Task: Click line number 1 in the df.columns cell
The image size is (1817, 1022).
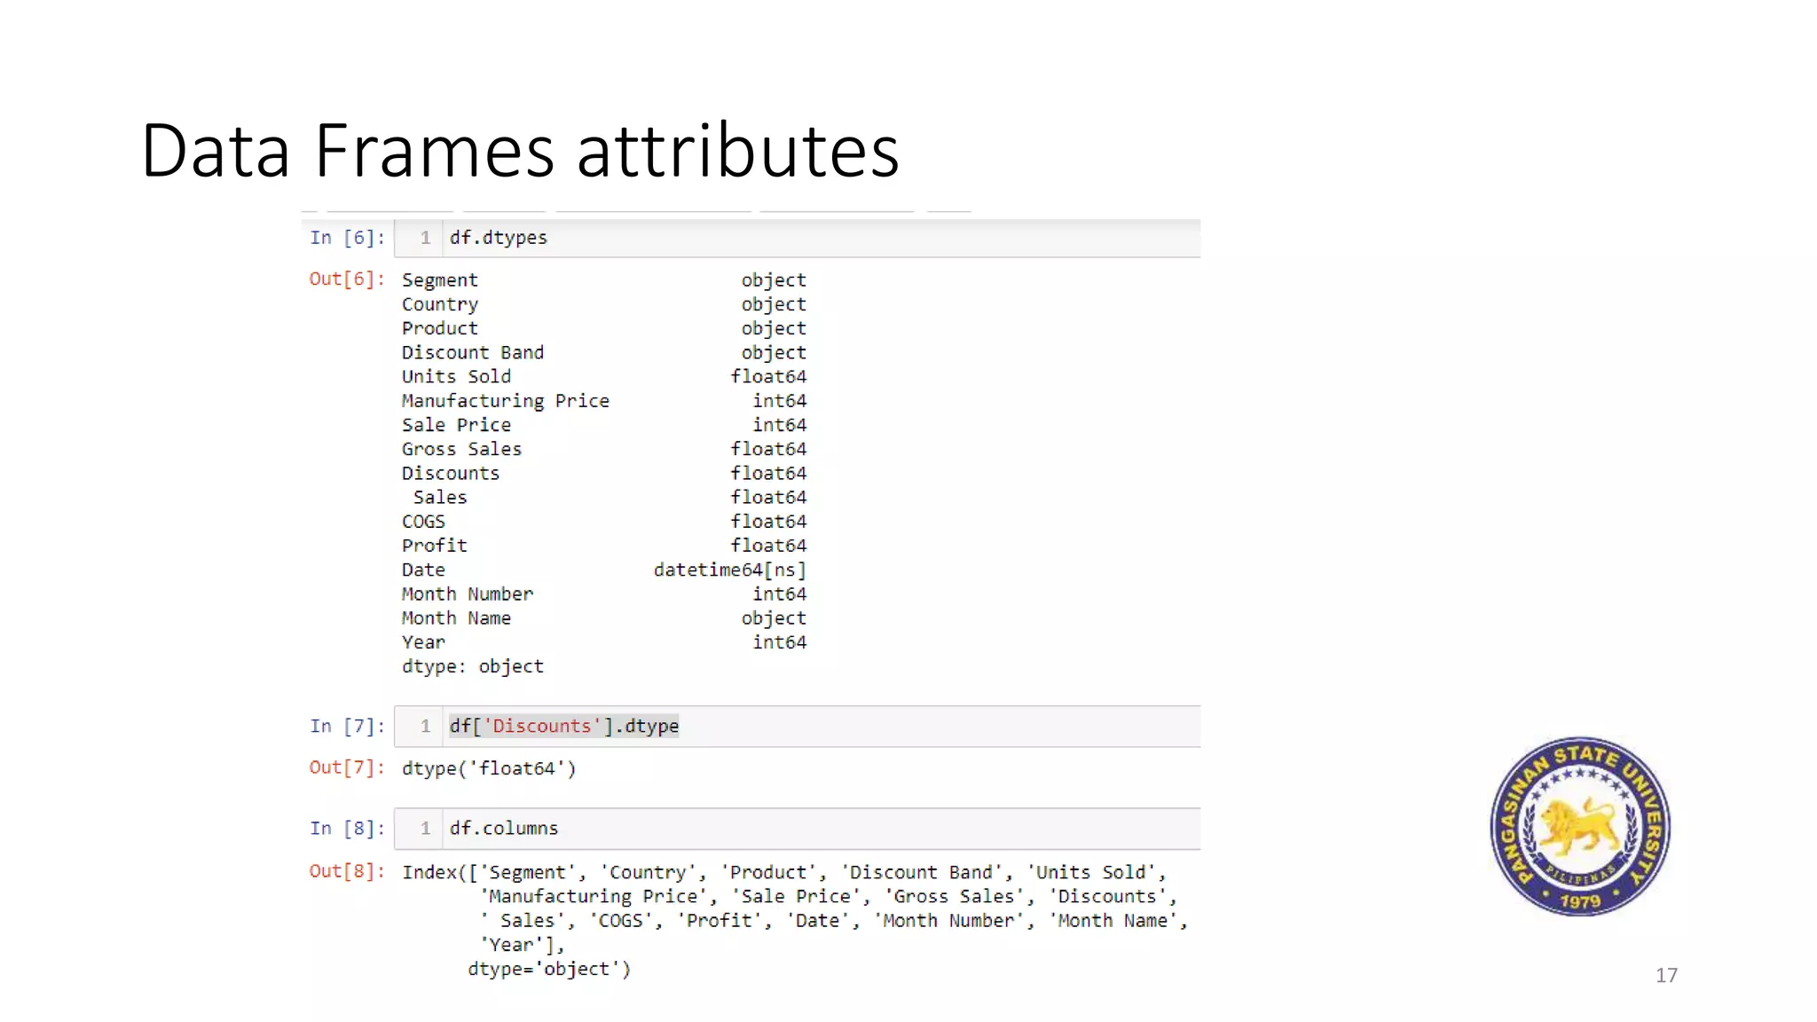Action: pos(426,829)
